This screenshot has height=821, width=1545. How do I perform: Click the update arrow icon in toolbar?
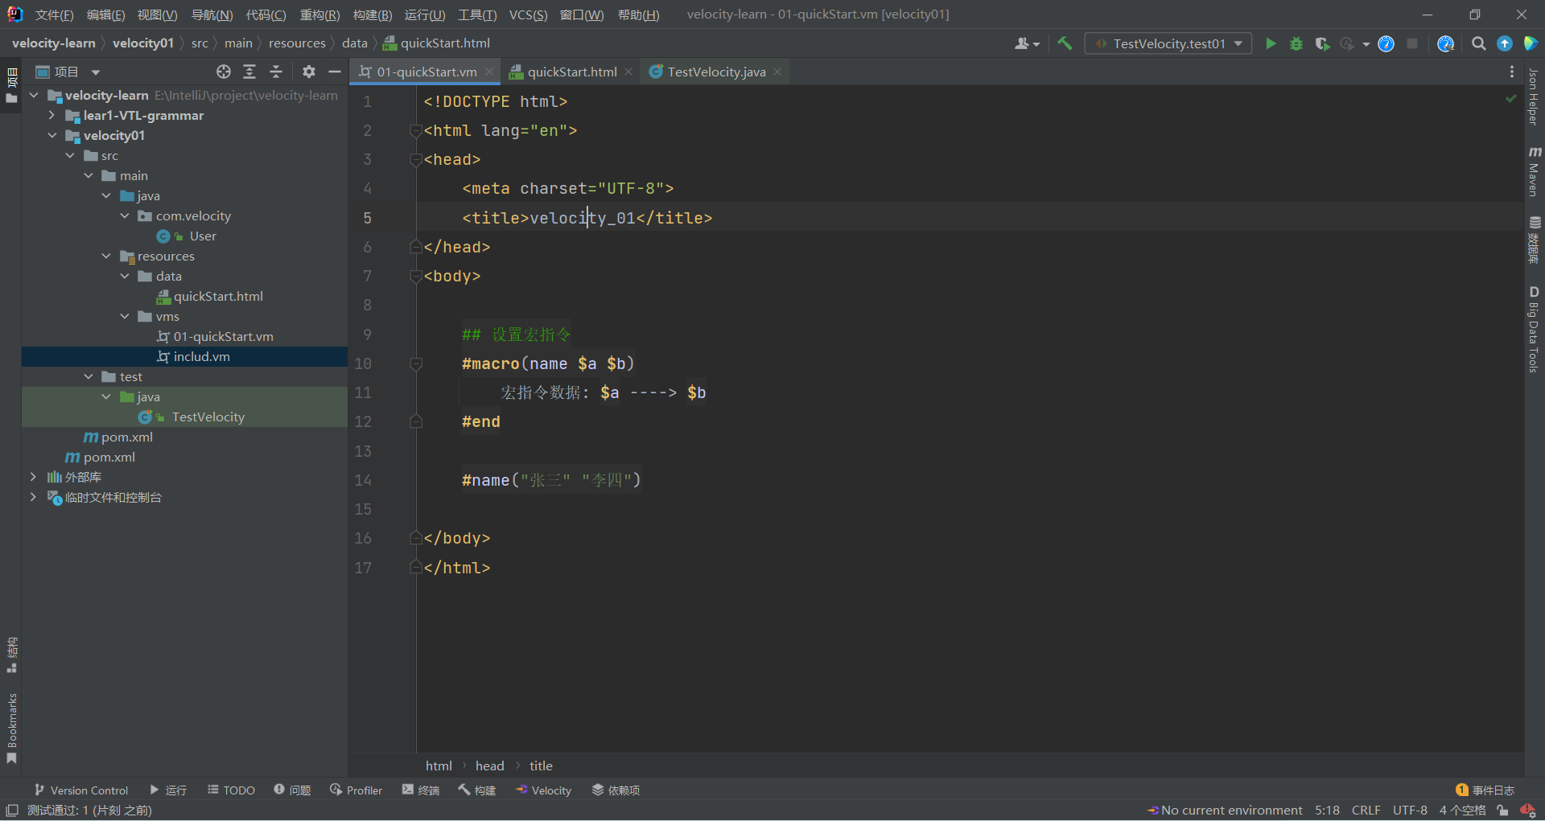(x=1505, y=43)
